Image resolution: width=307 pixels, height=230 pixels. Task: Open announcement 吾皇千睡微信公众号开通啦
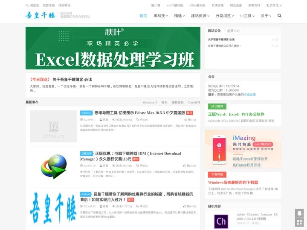[x=224, y=46]
